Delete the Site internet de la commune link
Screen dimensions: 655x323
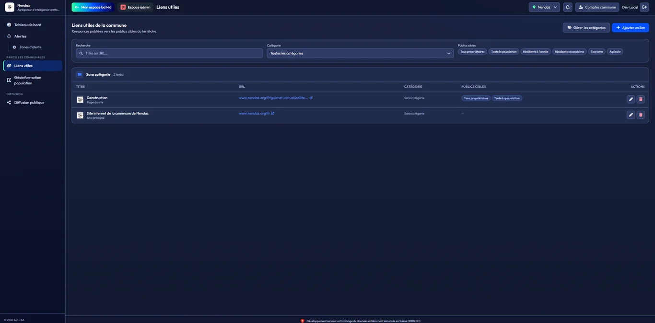[641, 115]
